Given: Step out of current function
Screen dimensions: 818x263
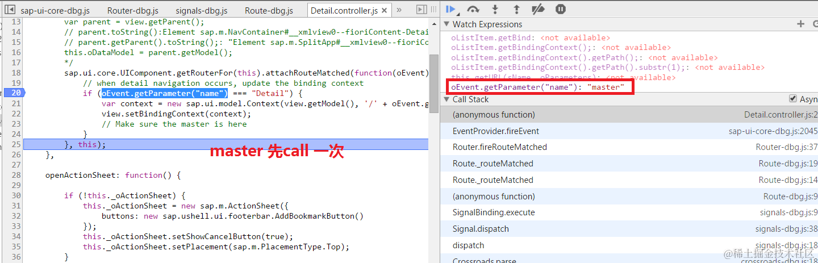Looking at the screenshot, I should tap(516, 9).
